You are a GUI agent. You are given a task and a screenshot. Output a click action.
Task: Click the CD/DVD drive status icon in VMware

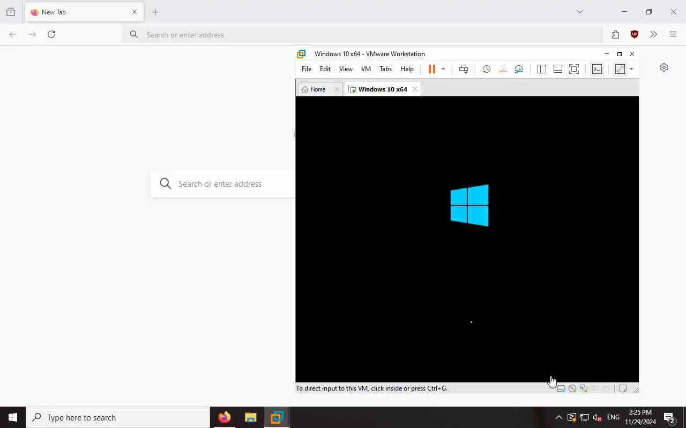point(572,389)
